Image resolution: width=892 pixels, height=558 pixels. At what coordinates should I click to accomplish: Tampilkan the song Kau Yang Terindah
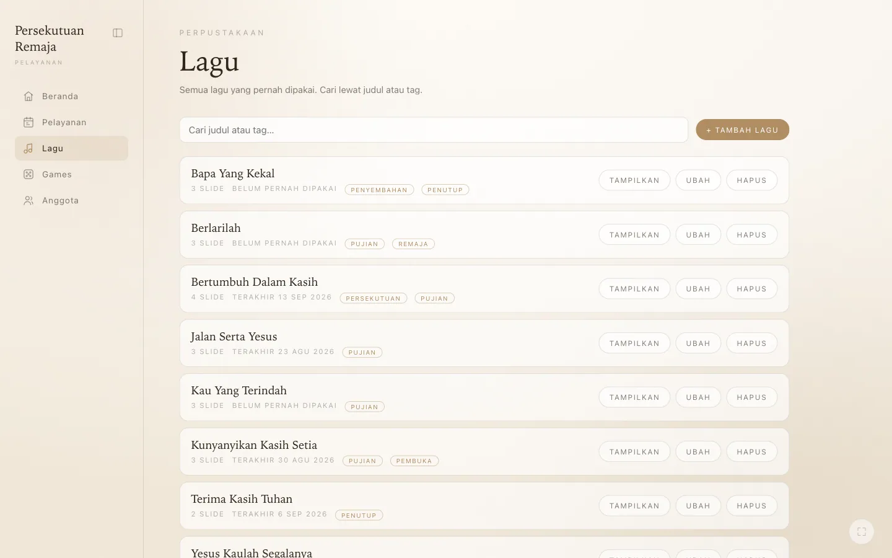(634, 397)
